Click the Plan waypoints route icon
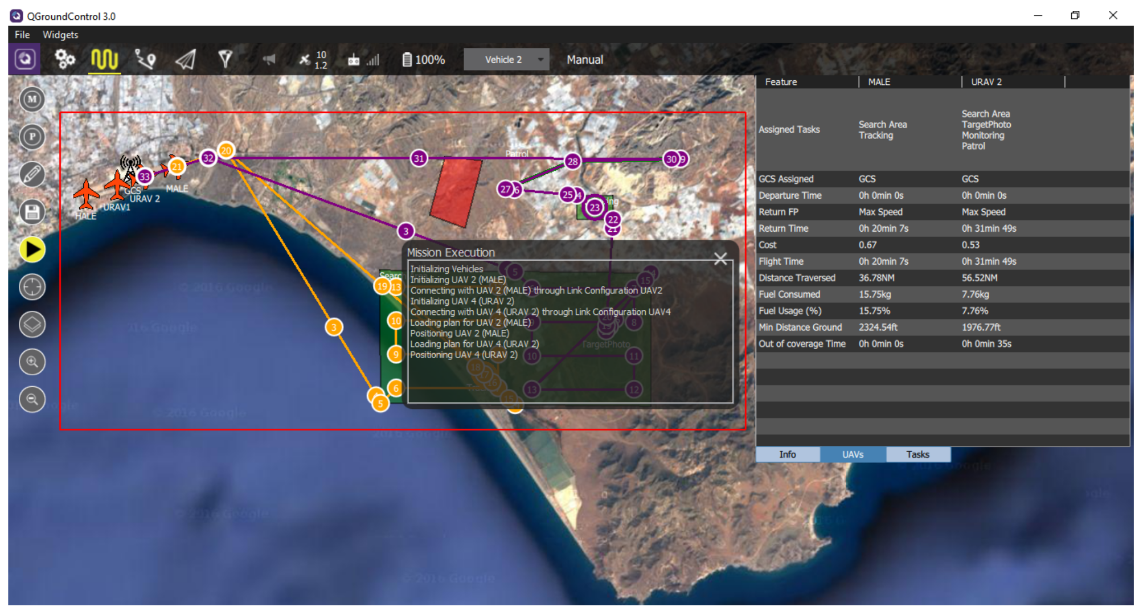Viewport: 1139px width, 615px height. click(x=145, y=59)
